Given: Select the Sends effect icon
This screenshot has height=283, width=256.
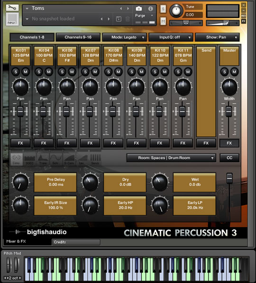Looking at the screenshot, I should pos(95,159).
